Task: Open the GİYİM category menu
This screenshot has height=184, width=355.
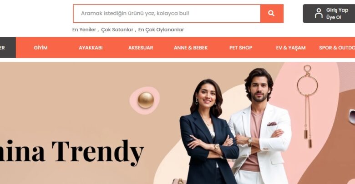Action: [41, 48]
